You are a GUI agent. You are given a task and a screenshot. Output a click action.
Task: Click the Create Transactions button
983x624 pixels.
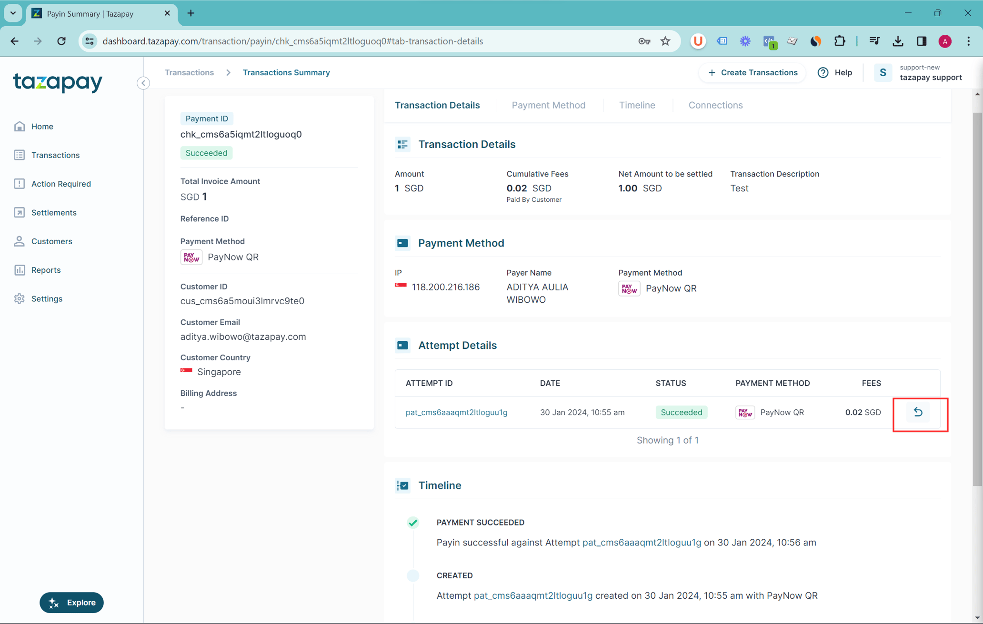752,73
